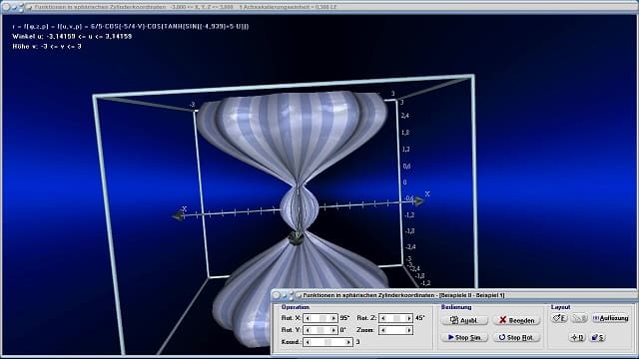Click the S layout icon button

[x=597, y=337]
